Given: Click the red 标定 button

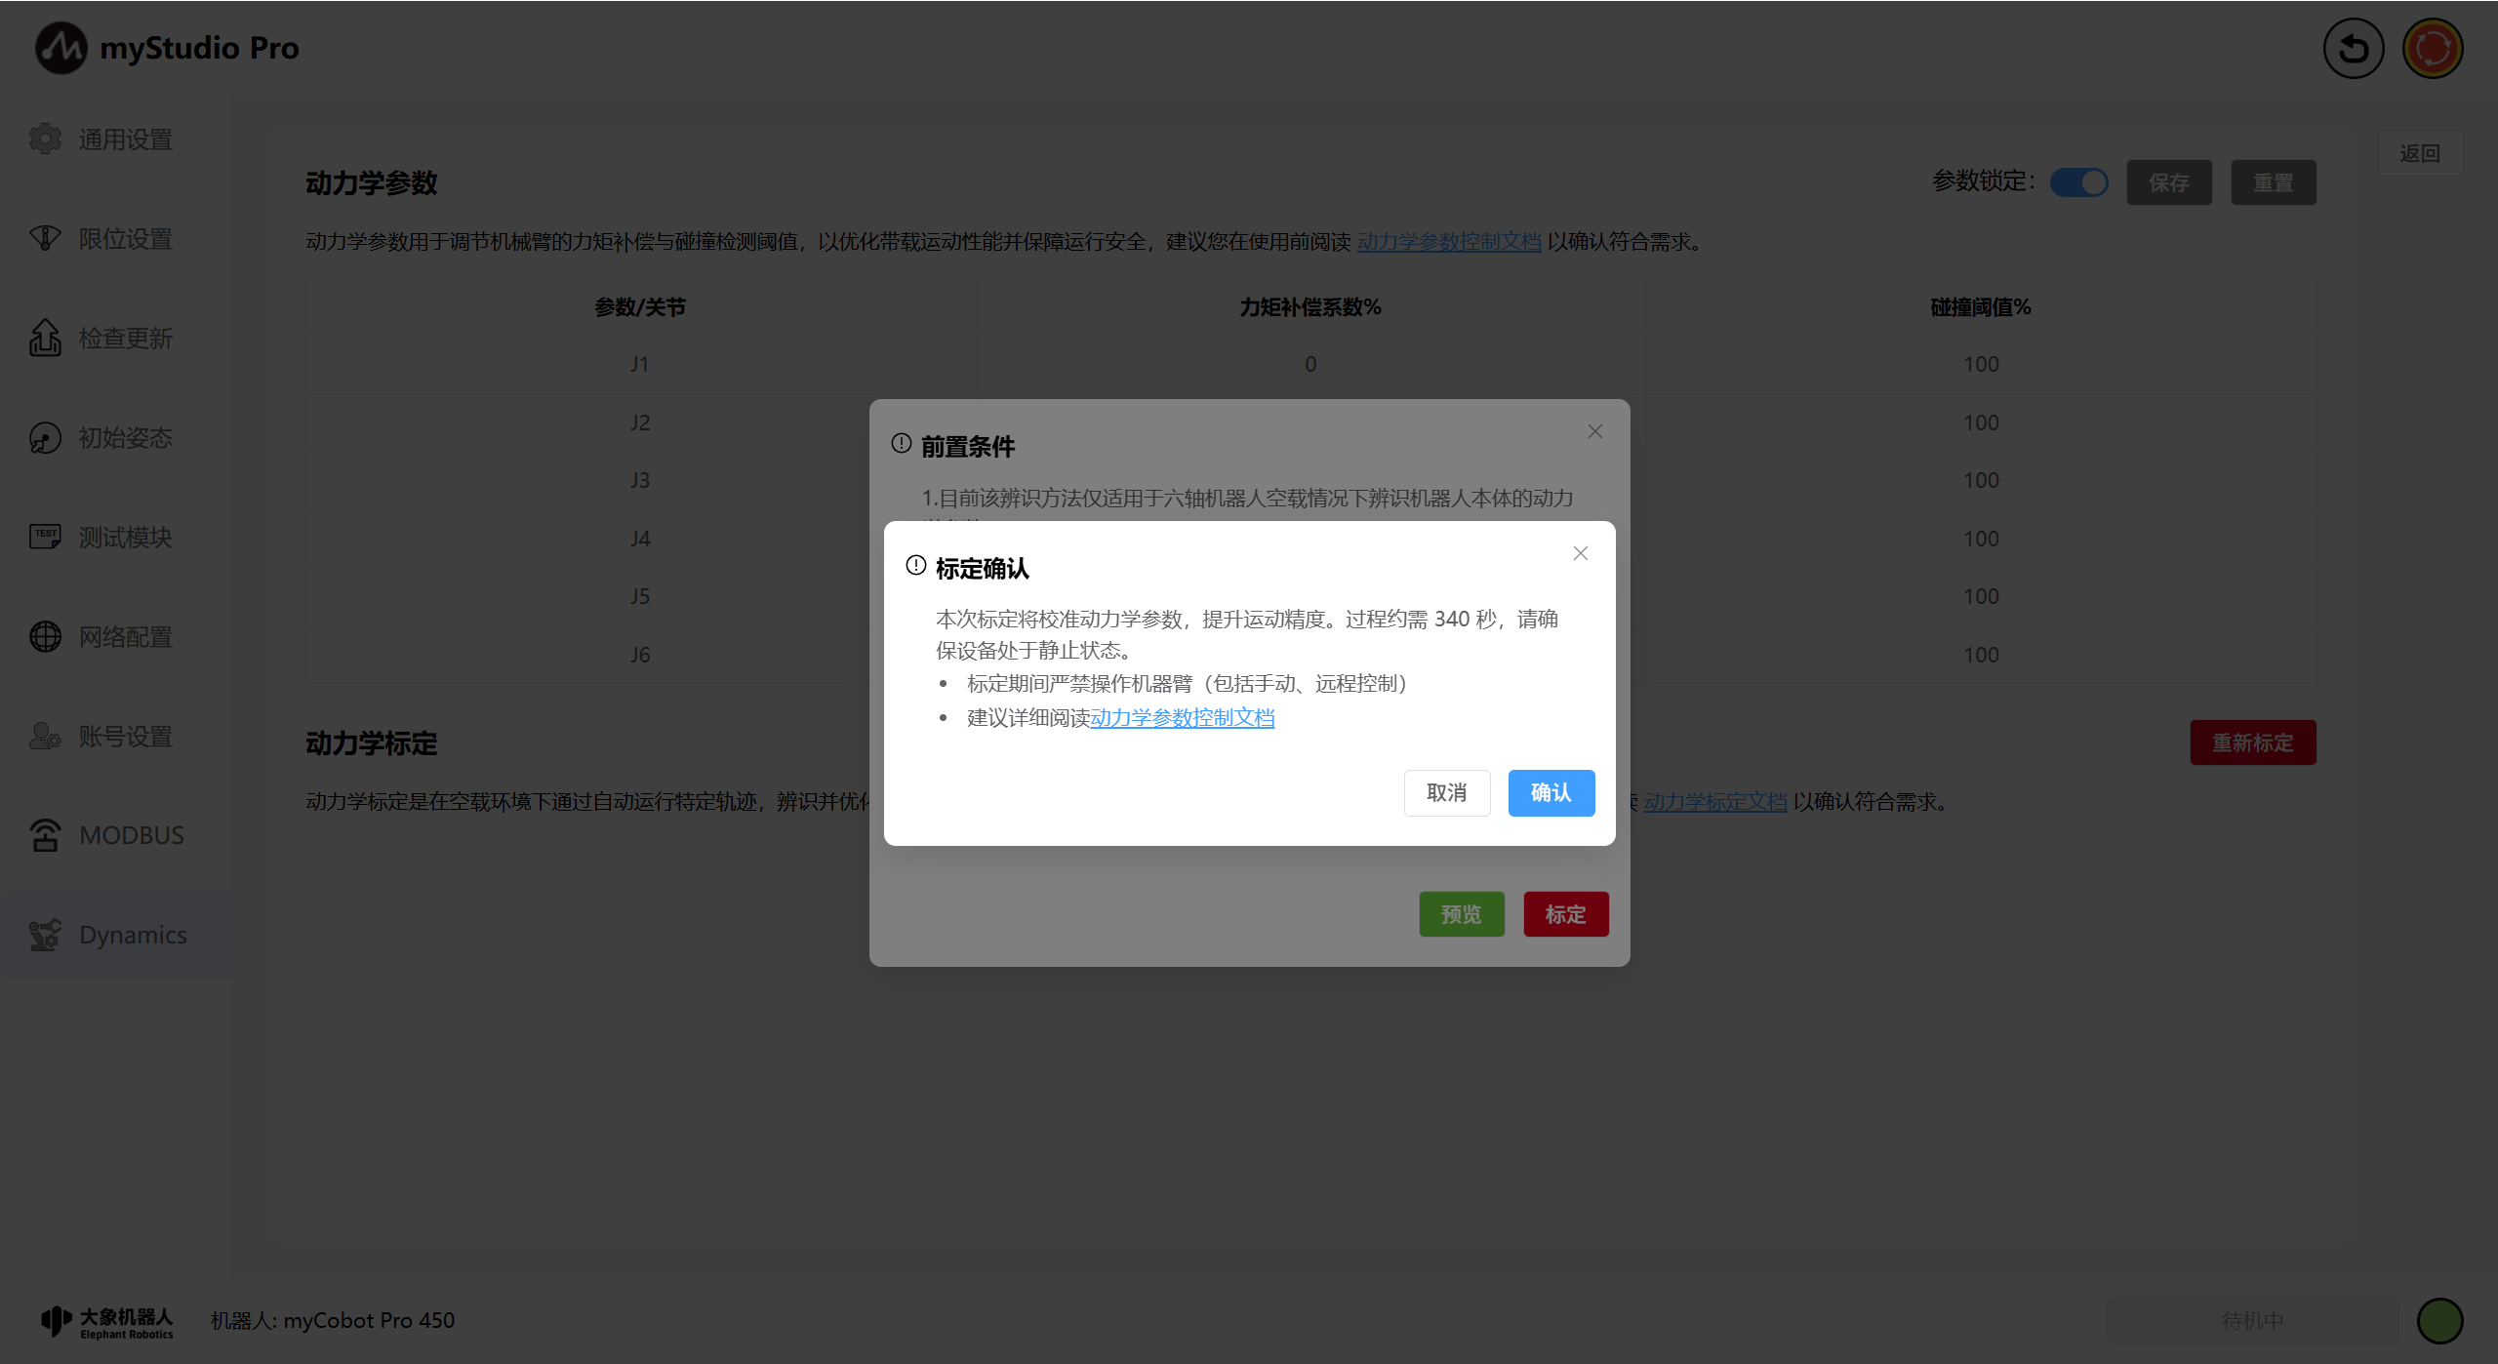Looking at the screenshot, I should (x=1565, y=914).
